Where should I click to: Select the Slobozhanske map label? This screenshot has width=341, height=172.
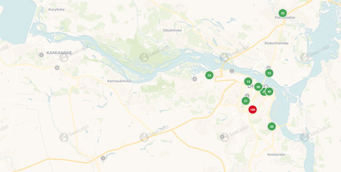click(276, 43)
